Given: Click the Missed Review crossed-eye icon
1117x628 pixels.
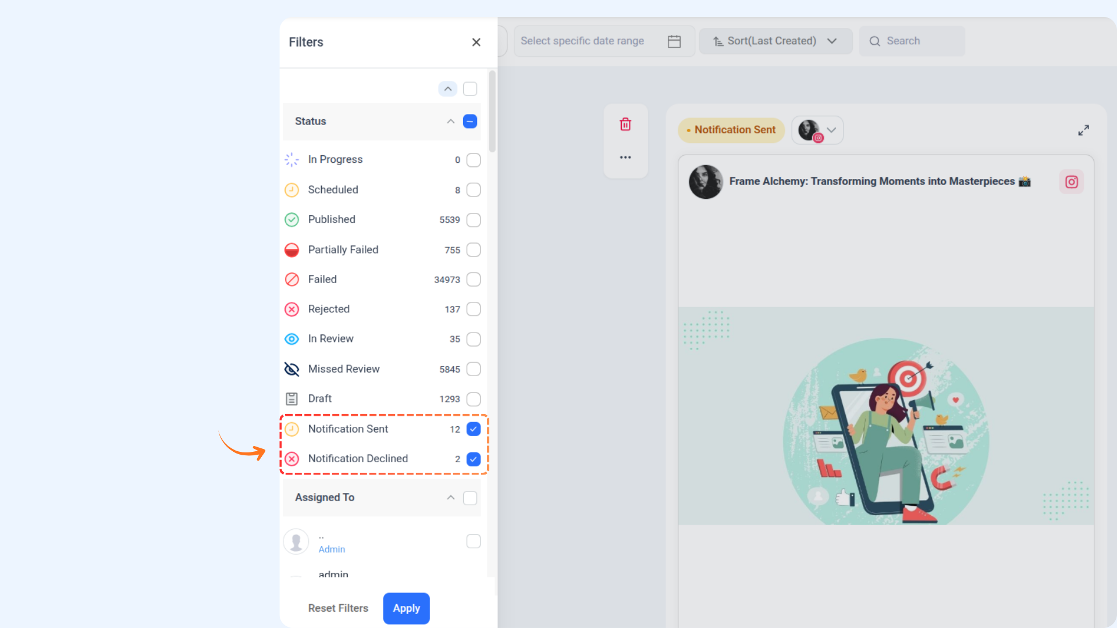Looking at the screenshot, I should pos(291,369).
